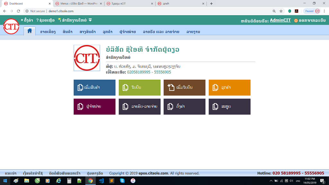This screenshot has height=185, width=329.
Task: Open Sublime Text from taskbar
Action: tap(111, 181)
